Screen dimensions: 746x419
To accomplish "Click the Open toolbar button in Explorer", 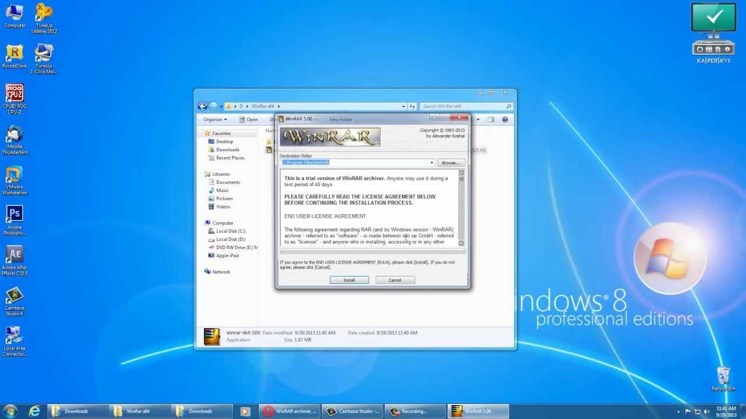I will click(x=249, y=119).
